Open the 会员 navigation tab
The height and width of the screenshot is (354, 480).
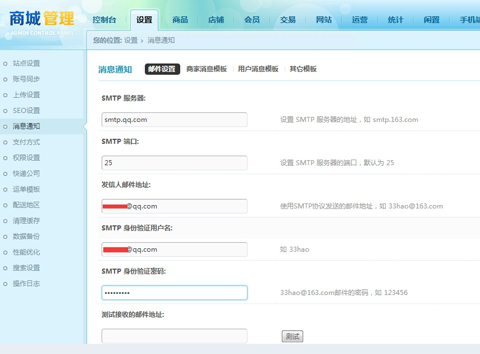click(x=252, y=20)
